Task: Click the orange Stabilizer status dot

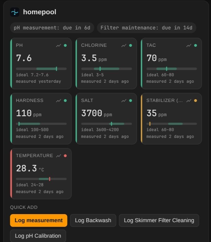Action: 196,101
